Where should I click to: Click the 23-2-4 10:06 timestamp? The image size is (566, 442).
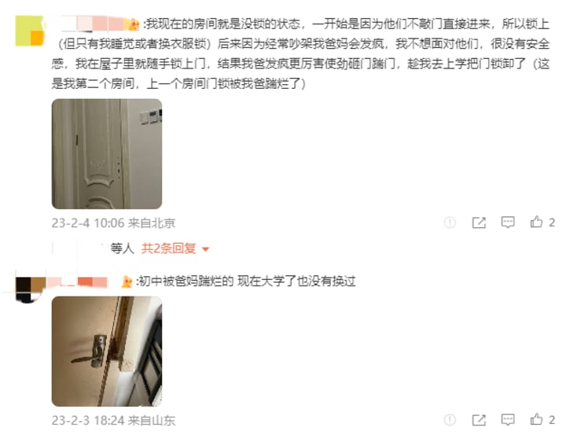pyautogui.click(x=88, y=223)
